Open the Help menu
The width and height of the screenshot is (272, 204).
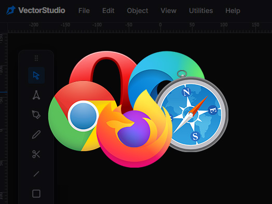coord(233,11)
